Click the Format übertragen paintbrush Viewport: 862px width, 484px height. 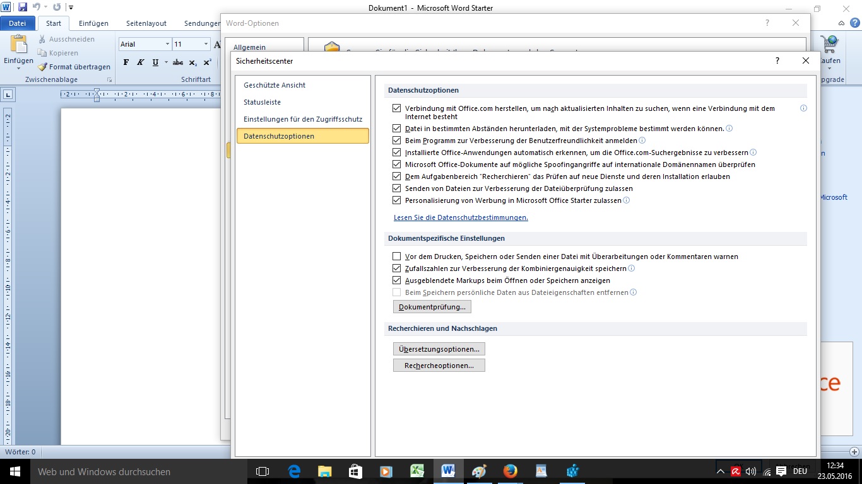pos(42,67)
